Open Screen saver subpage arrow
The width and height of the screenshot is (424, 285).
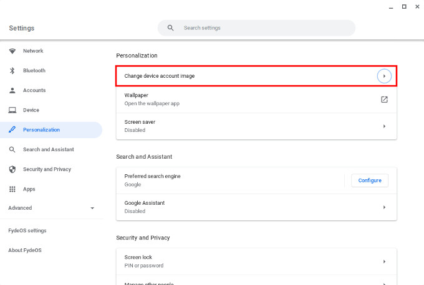point(384,126)
